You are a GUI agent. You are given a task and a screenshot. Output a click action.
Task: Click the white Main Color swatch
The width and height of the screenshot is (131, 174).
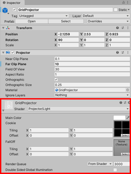click(119, 118)
